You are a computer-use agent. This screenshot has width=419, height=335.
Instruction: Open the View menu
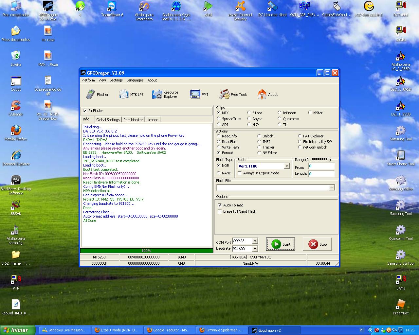coord(102,80)
